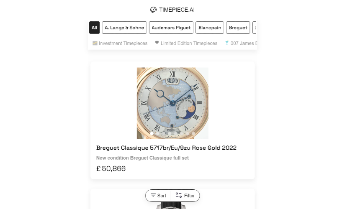This screenshot has height=209, width=350.
Task: Click the 007 James Bond cocktail icon
Action: point(226,43)
